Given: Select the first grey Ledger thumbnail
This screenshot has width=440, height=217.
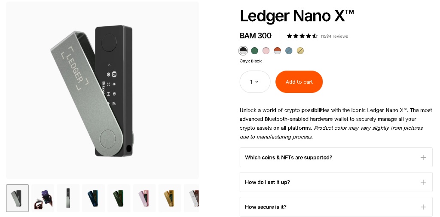Looking at the screenshot, I should 18,198.
